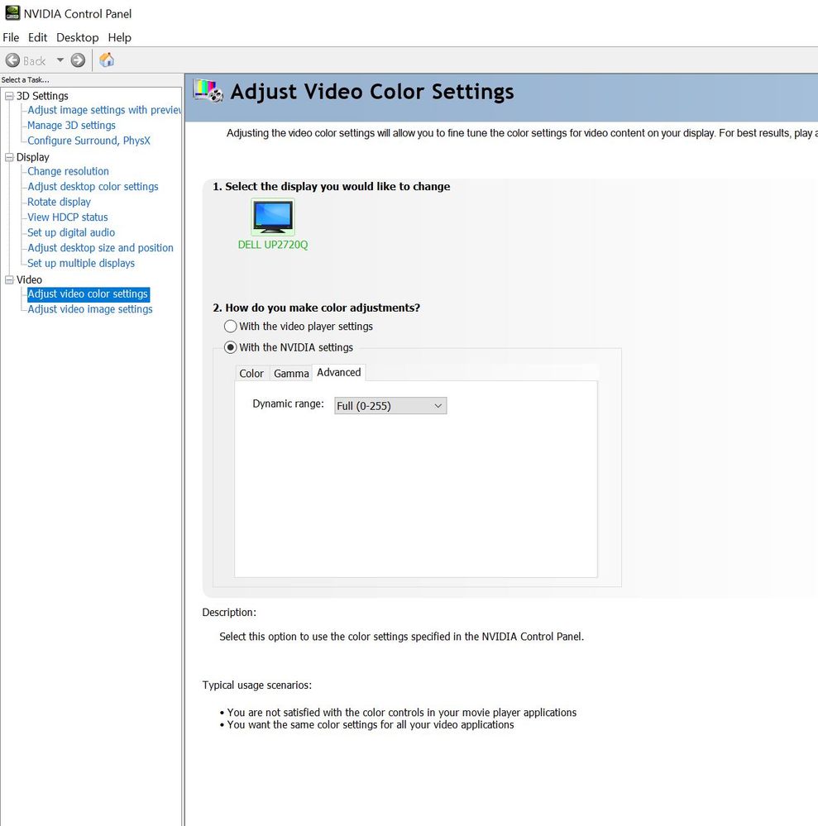Open Adjust desktop color settings
This screenshot has height=826, width=818.
pyautogui.click(x=93, y=187)
